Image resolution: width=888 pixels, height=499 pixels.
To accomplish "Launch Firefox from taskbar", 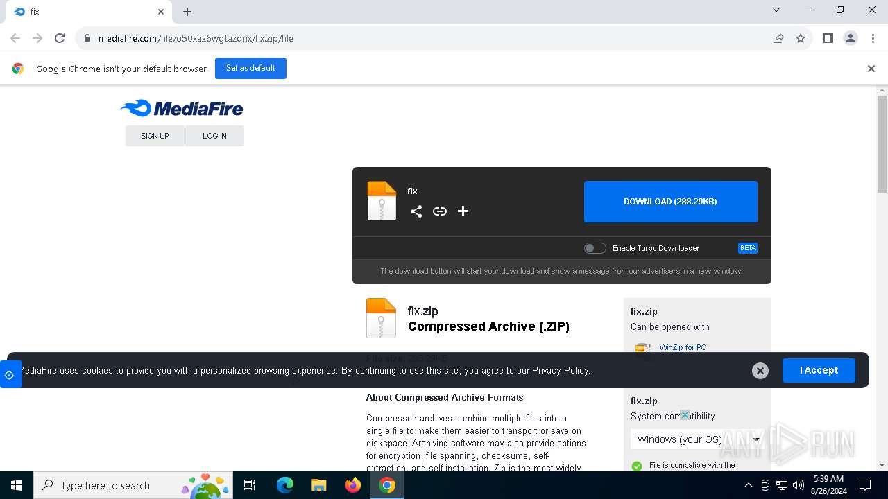I will click(353, 485).
